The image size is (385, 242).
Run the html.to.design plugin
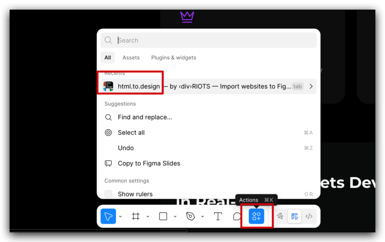pos(209,86)
